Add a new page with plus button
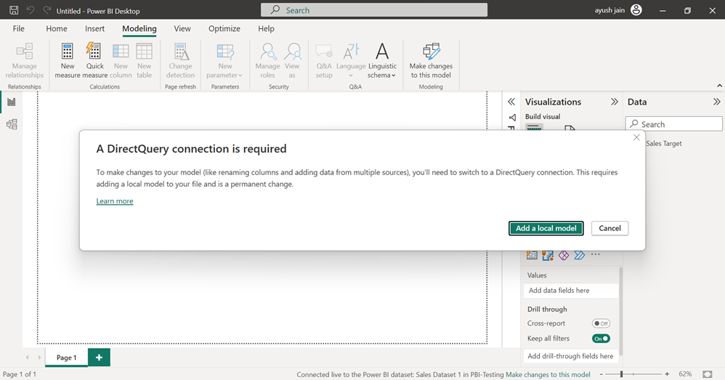This screenshot has width=725, height=380. [99, 357]
